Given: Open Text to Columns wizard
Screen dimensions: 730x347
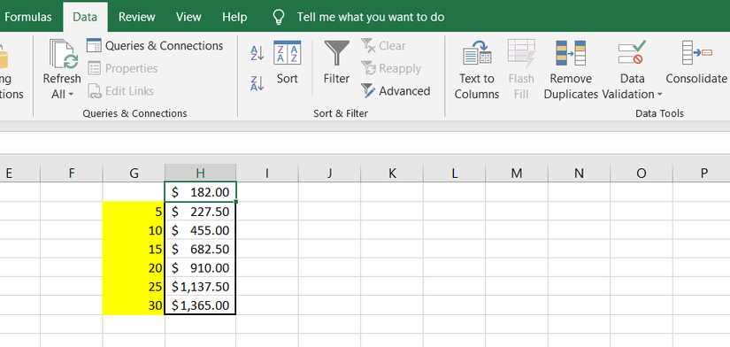Looking at the screenshot, I should (477, 70).
